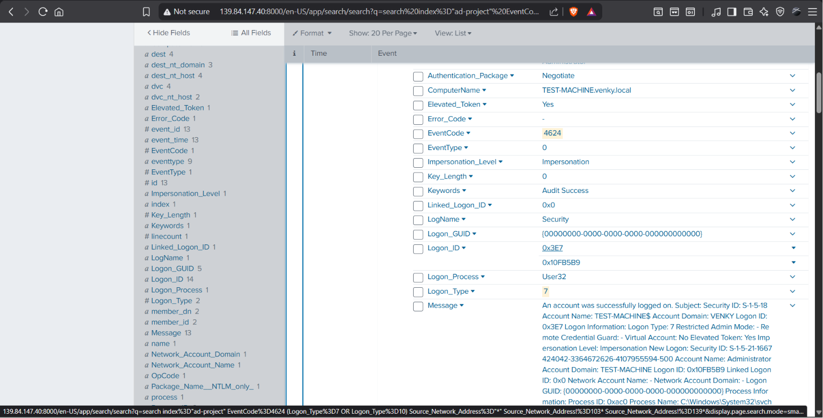
Task: Select the Logon_Type field in sidebar
Action: pos(173,301)
